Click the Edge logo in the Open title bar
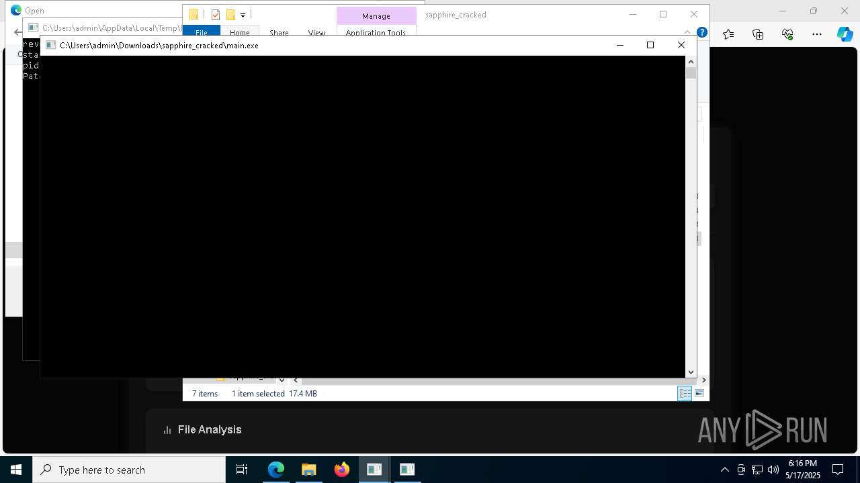This screenshot has height=483, width=860. [16, 10]
